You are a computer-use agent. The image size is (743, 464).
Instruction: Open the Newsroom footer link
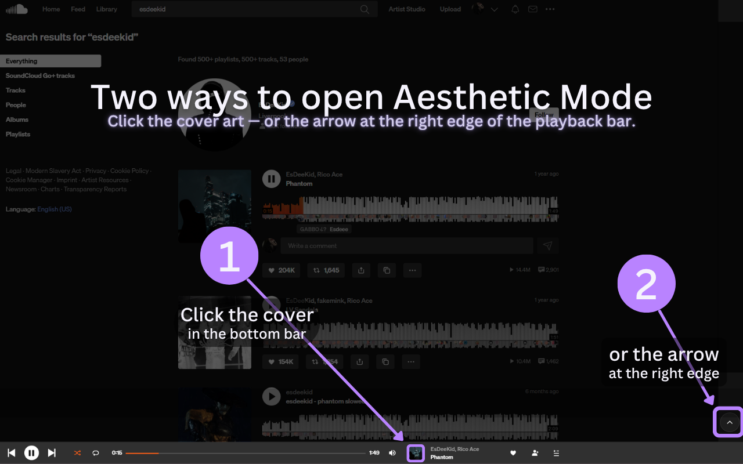pyautogui.click(x=21, y=189)
